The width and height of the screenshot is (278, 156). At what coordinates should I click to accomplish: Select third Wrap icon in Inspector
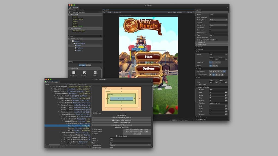[x=216, y=65]
